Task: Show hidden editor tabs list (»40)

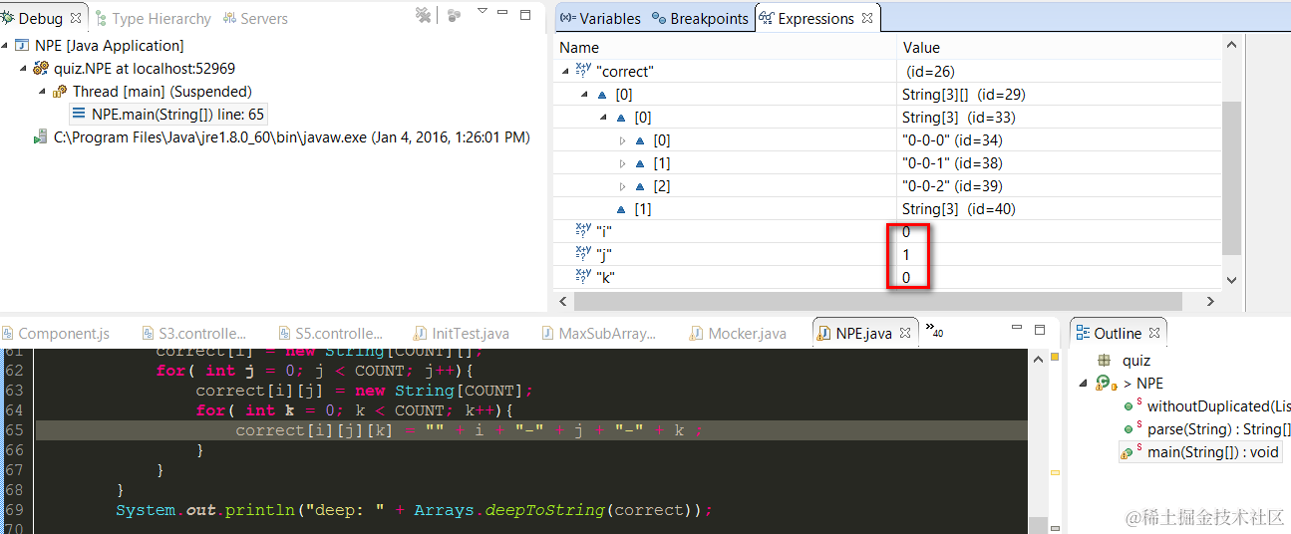Action: click(x=934, y=330)
